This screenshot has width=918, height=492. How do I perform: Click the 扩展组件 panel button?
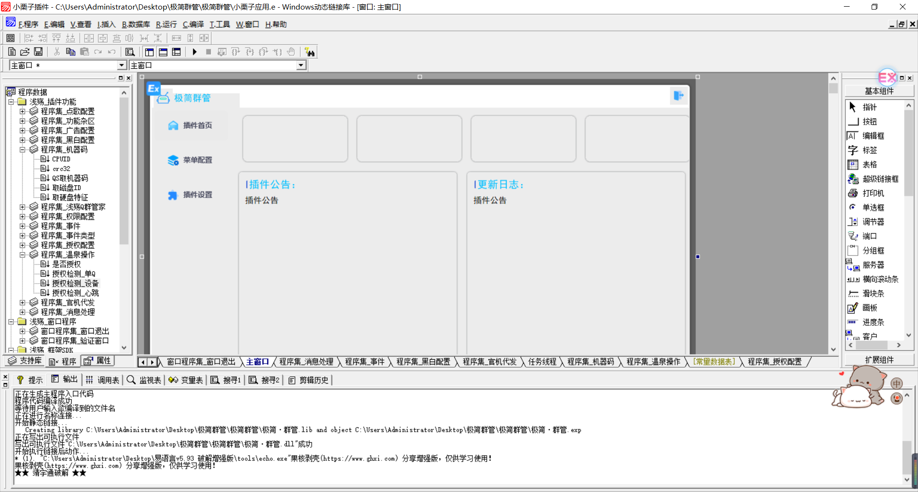pos(879,360)
